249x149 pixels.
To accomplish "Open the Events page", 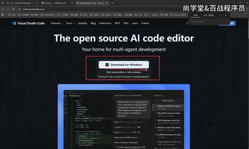I will (145, 23).
